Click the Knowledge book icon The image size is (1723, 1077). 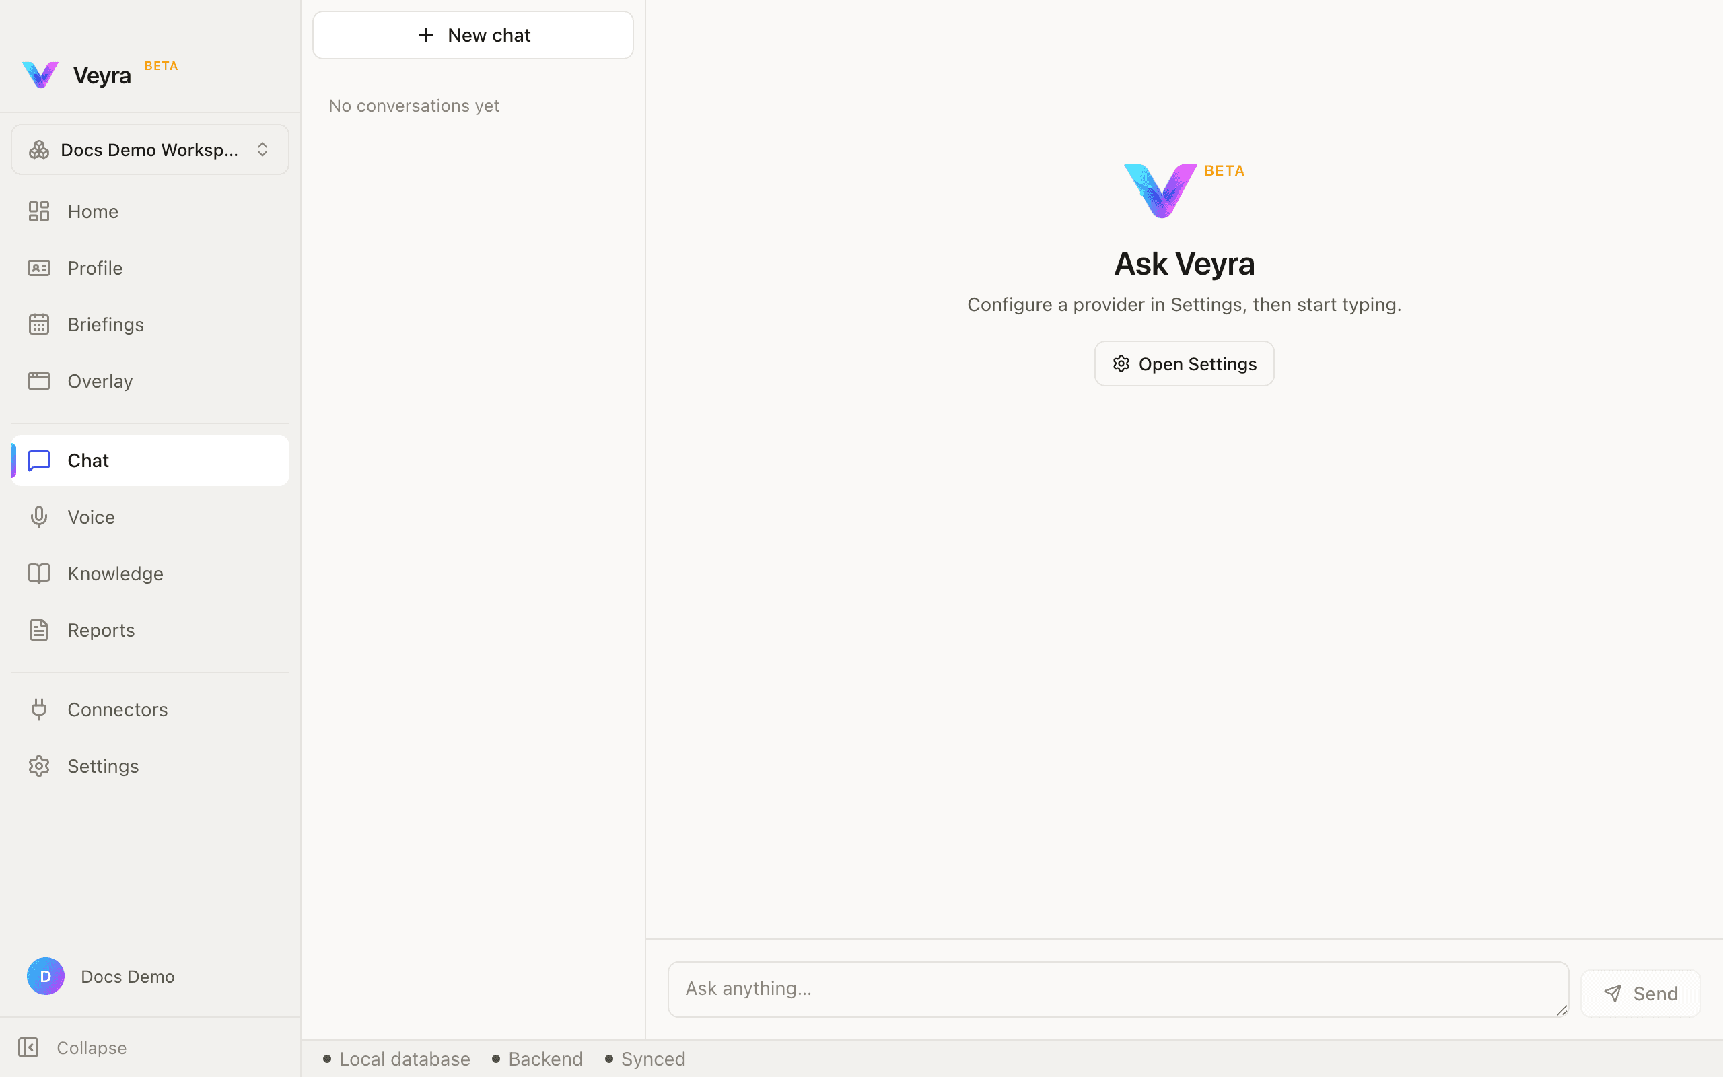(38, 574)
